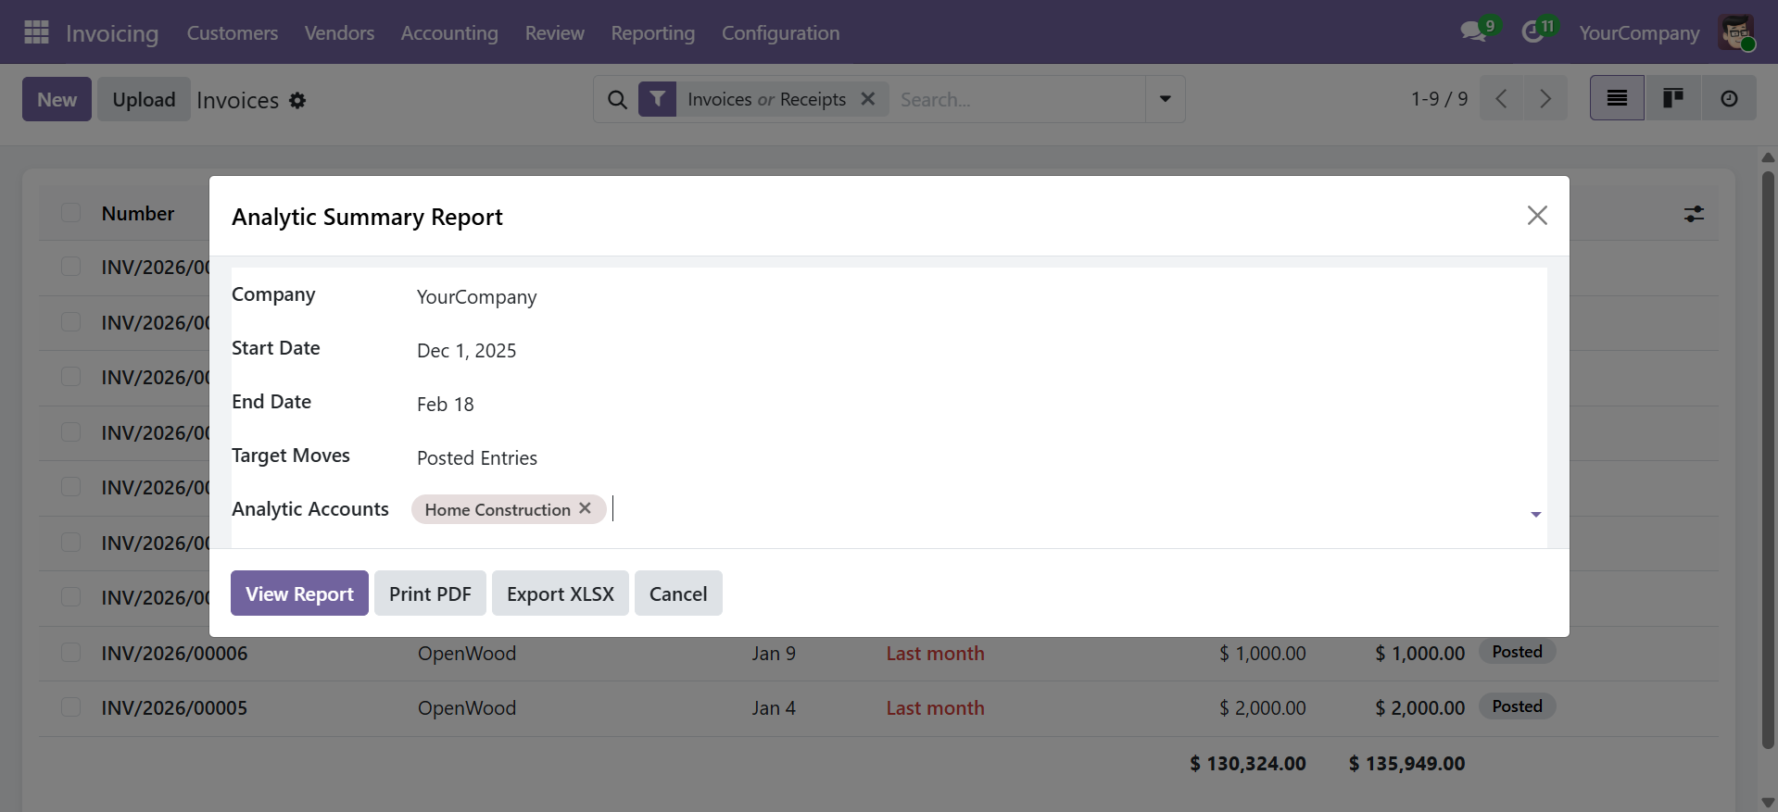Cancel the Analytic Summary Report dialog
1778x812 pixels.
point(678,593)
